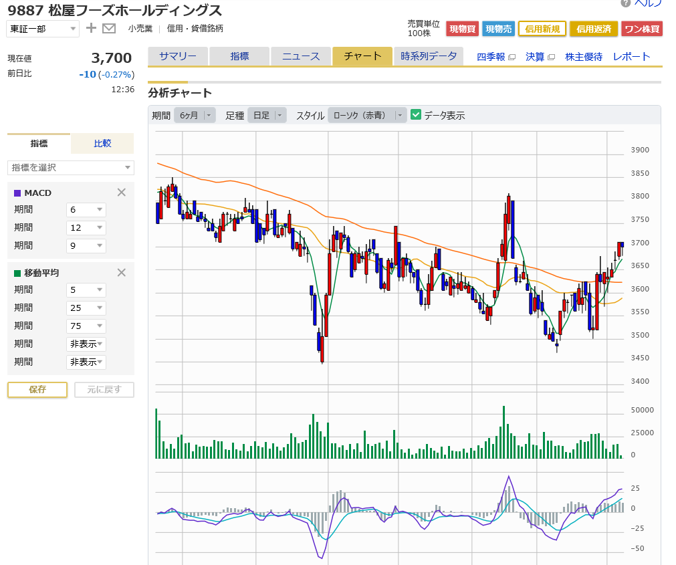Remove the 移動平均 indicator with X
Screen dimensions: 676x565
pos(122,273)
